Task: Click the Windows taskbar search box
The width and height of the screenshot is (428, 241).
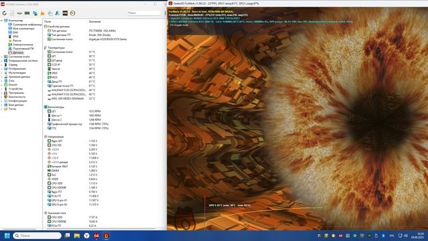Action: (37, 236)
